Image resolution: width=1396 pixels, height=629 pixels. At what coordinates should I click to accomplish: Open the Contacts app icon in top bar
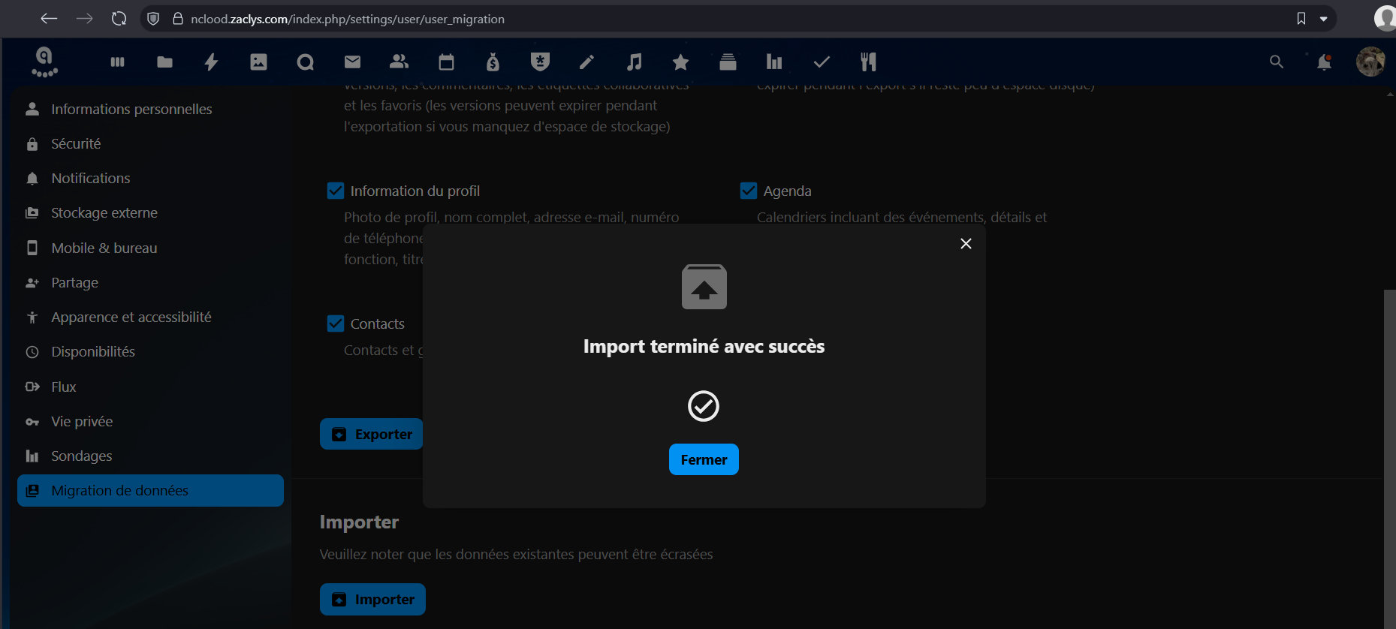tap(399, 62)
